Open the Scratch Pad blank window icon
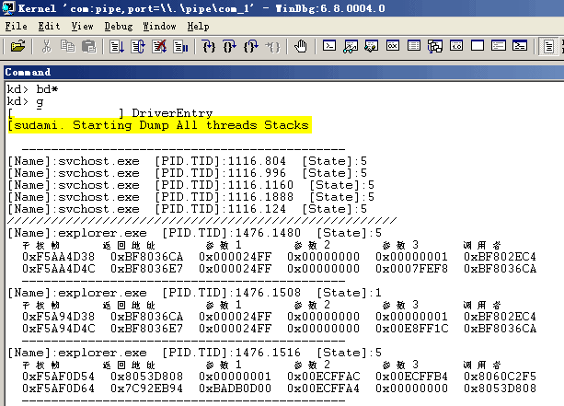Screen dimensions: 564x406 click(x=478, y=46)
